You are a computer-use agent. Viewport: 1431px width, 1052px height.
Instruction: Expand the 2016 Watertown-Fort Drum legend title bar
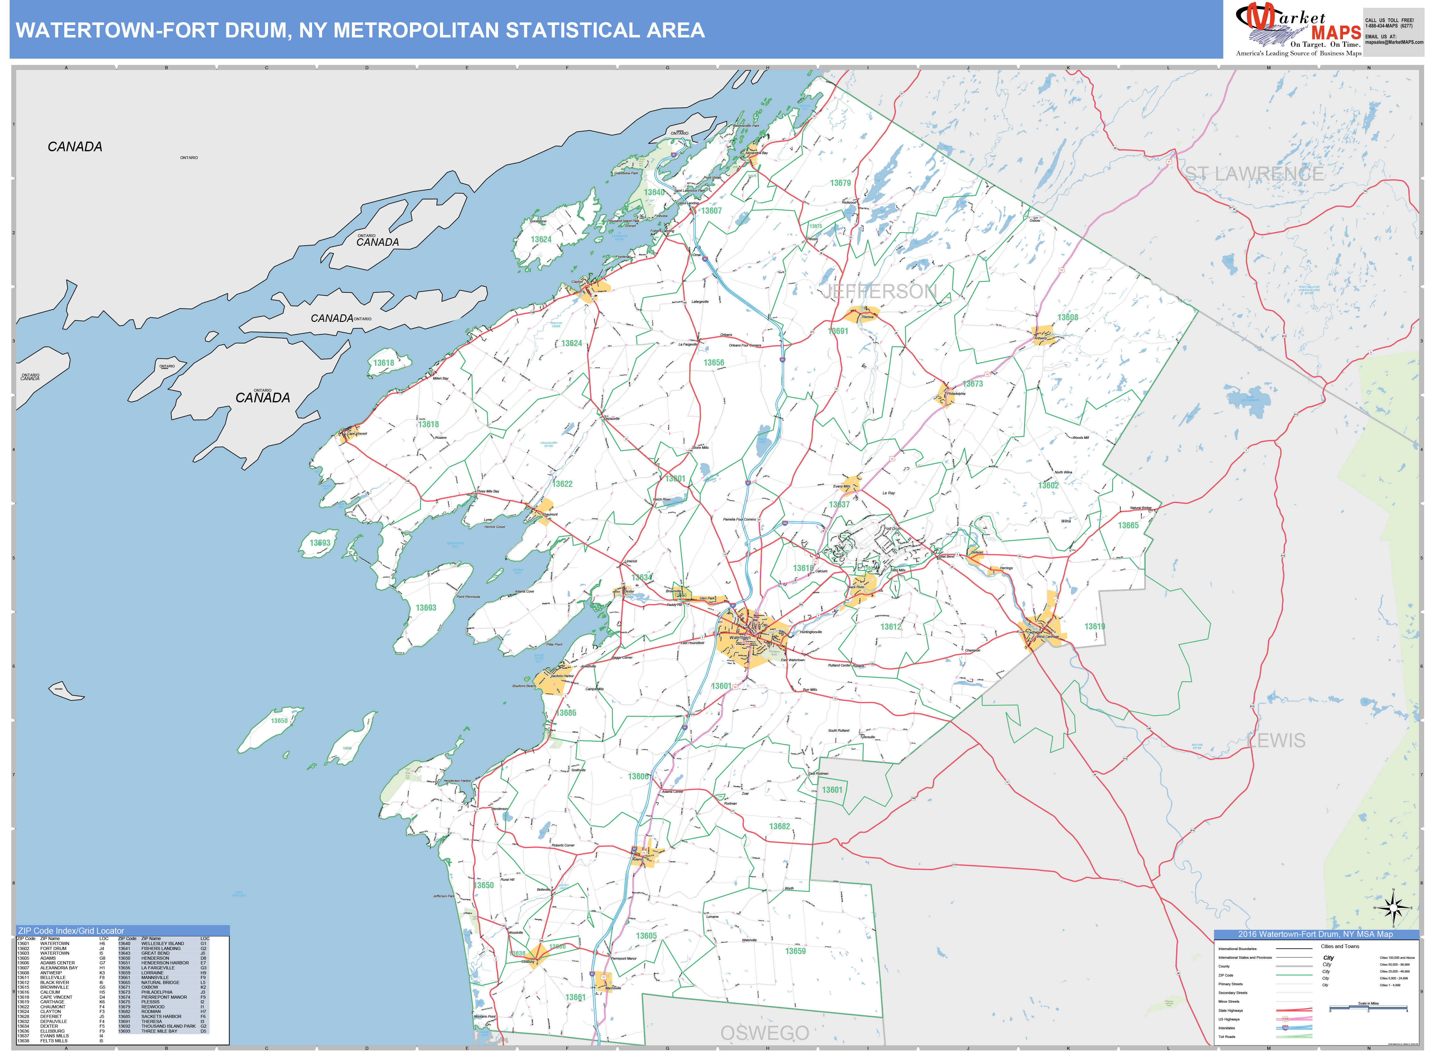(x=1316, y=934)
